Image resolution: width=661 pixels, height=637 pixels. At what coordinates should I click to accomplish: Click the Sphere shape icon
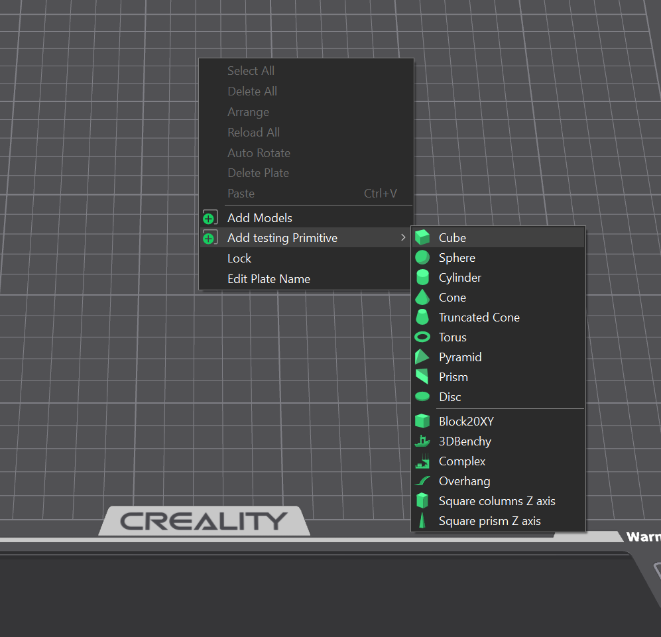(x=422, y=258)
